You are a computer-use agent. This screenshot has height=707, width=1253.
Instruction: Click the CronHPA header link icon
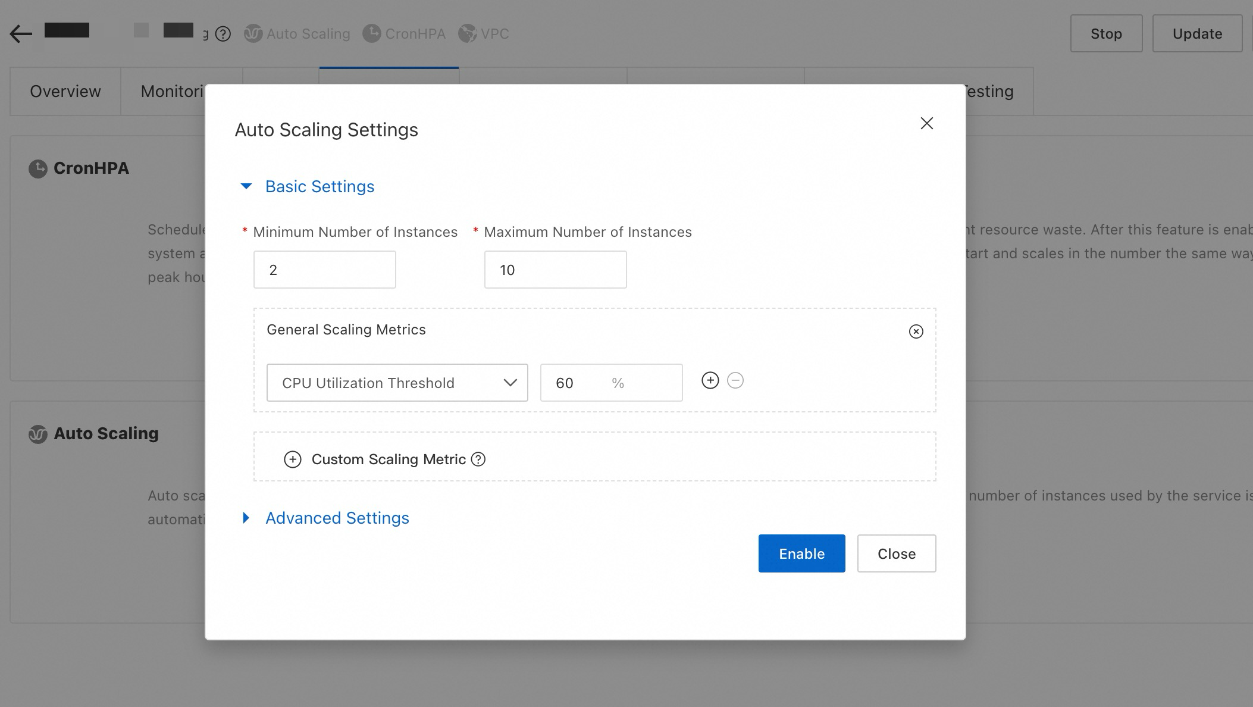click(x=372, y=34)
